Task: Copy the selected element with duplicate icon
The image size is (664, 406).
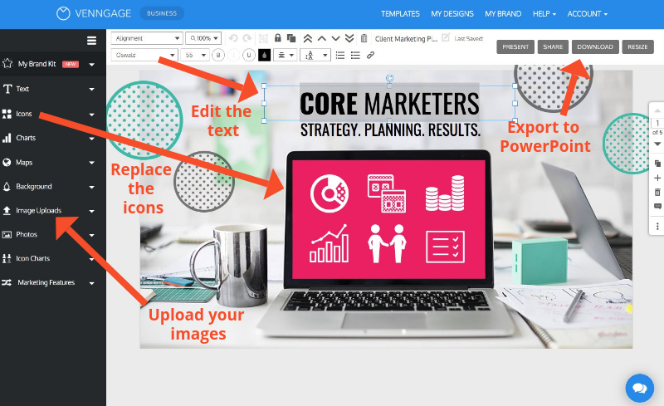Action: 291,38
